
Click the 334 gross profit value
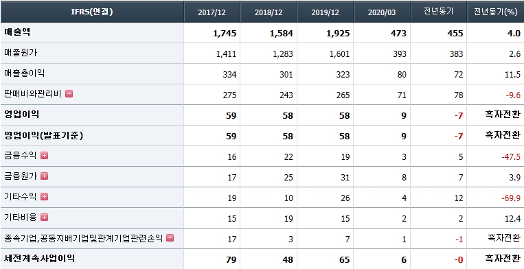(229, 75)
